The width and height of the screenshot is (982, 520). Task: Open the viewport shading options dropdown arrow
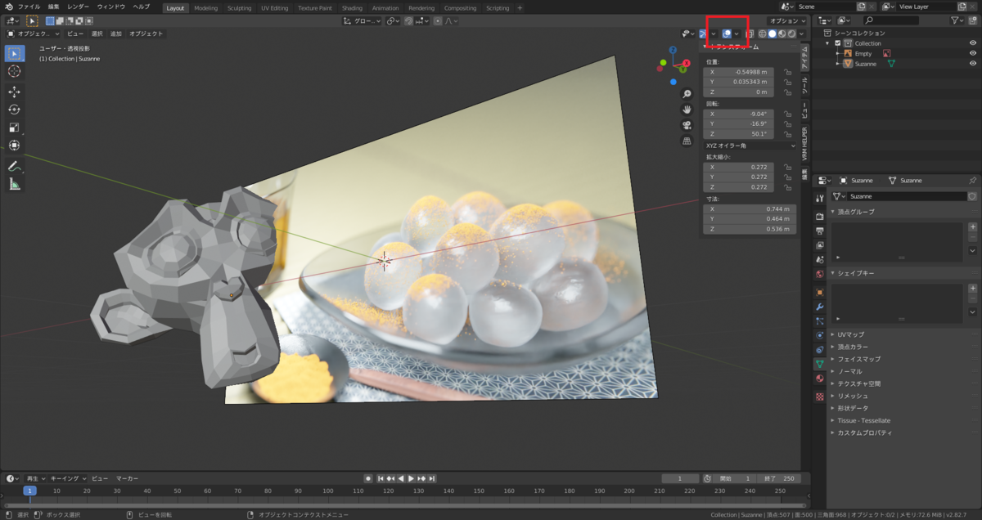click(803, 34)
